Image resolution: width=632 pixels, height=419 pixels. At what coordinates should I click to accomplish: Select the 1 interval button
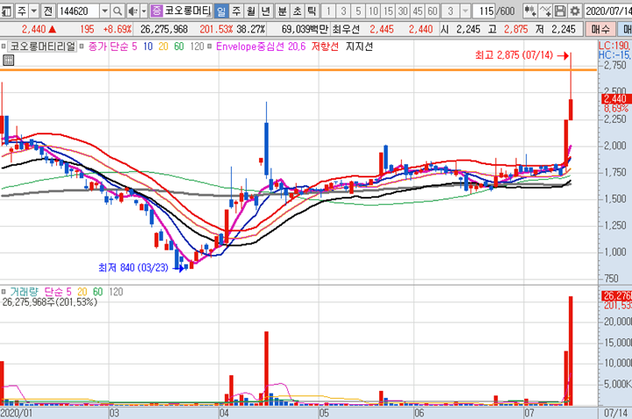[328, 11]
